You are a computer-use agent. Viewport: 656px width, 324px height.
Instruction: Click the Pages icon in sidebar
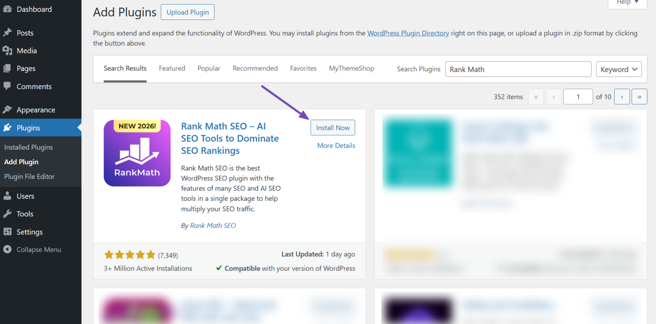[7, 68]
